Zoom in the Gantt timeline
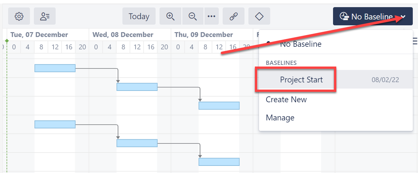The width and height of the screenshot is (418, 173). pyautogui.click(x=170, y=16)
